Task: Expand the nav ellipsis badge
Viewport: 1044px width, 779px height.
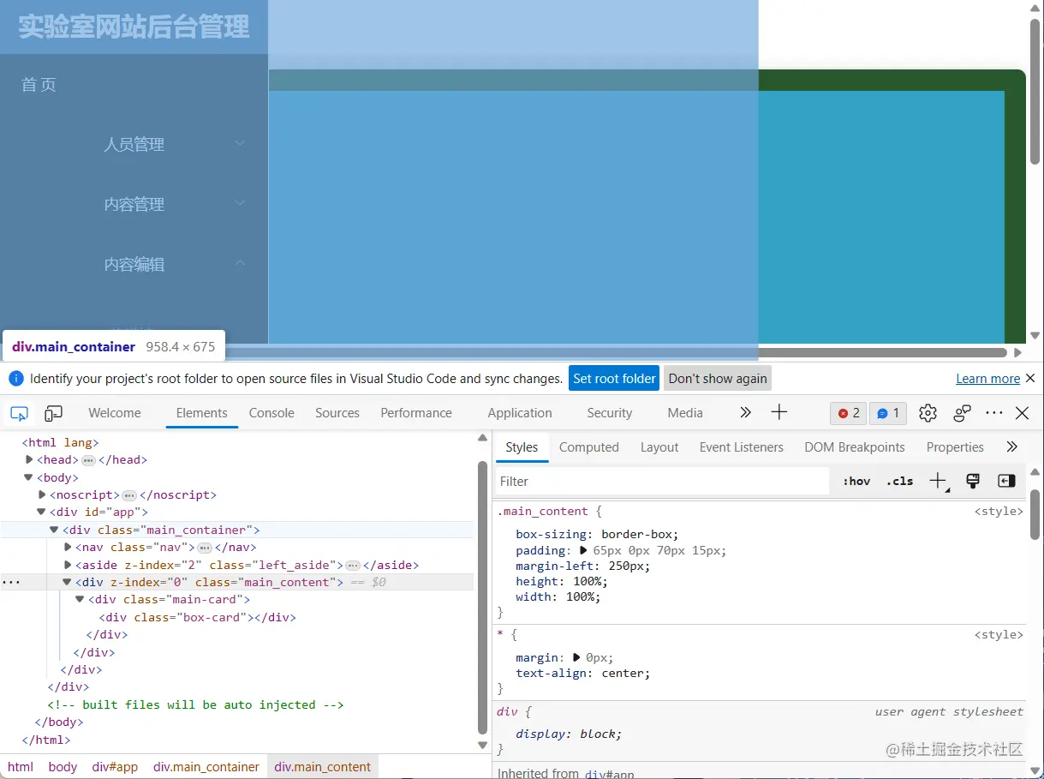Action: (x=205, y=548)
